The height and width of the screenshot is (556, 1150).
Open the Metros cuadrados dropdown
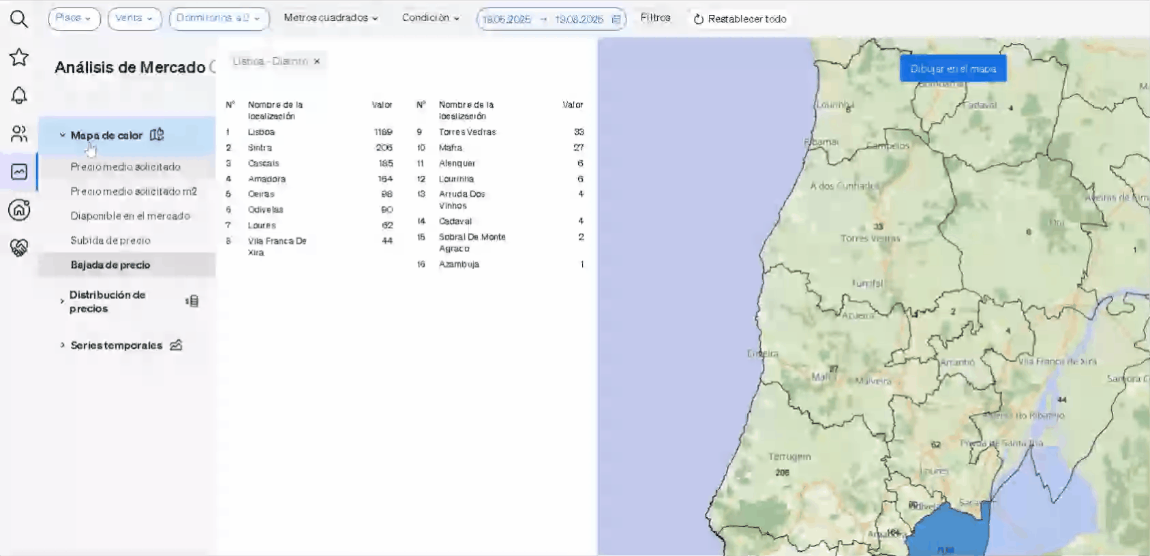coord(331,18)
